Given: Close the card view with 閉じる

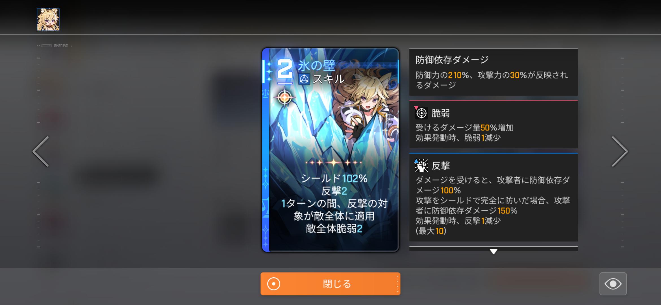Looking at the screenshot, I should point(330,284).
